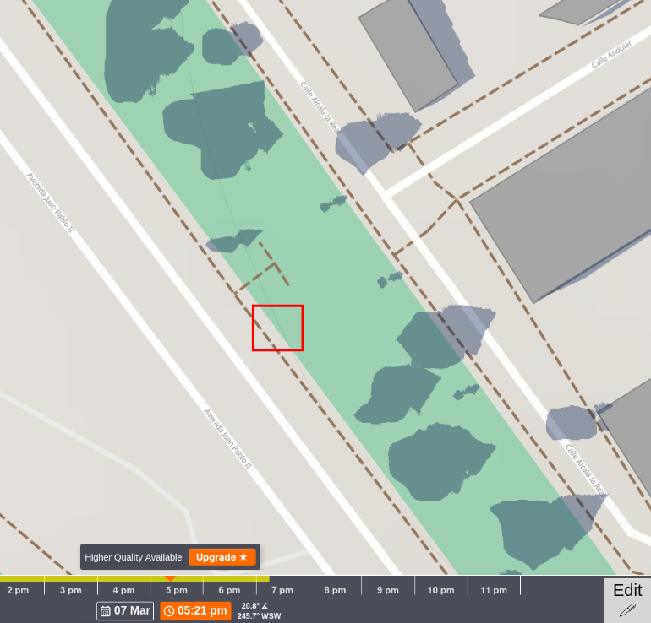The height and width of the screenshot is (623, 651).
Task: Click the clock icon beside 05:21 pm
Action: (x=169, y=611)
